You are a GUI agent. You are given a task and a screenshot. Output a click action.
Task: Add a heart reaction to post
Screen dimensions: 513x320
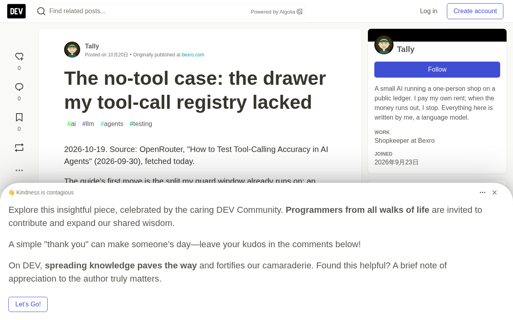pyautogui.click(x=19, y=57)
